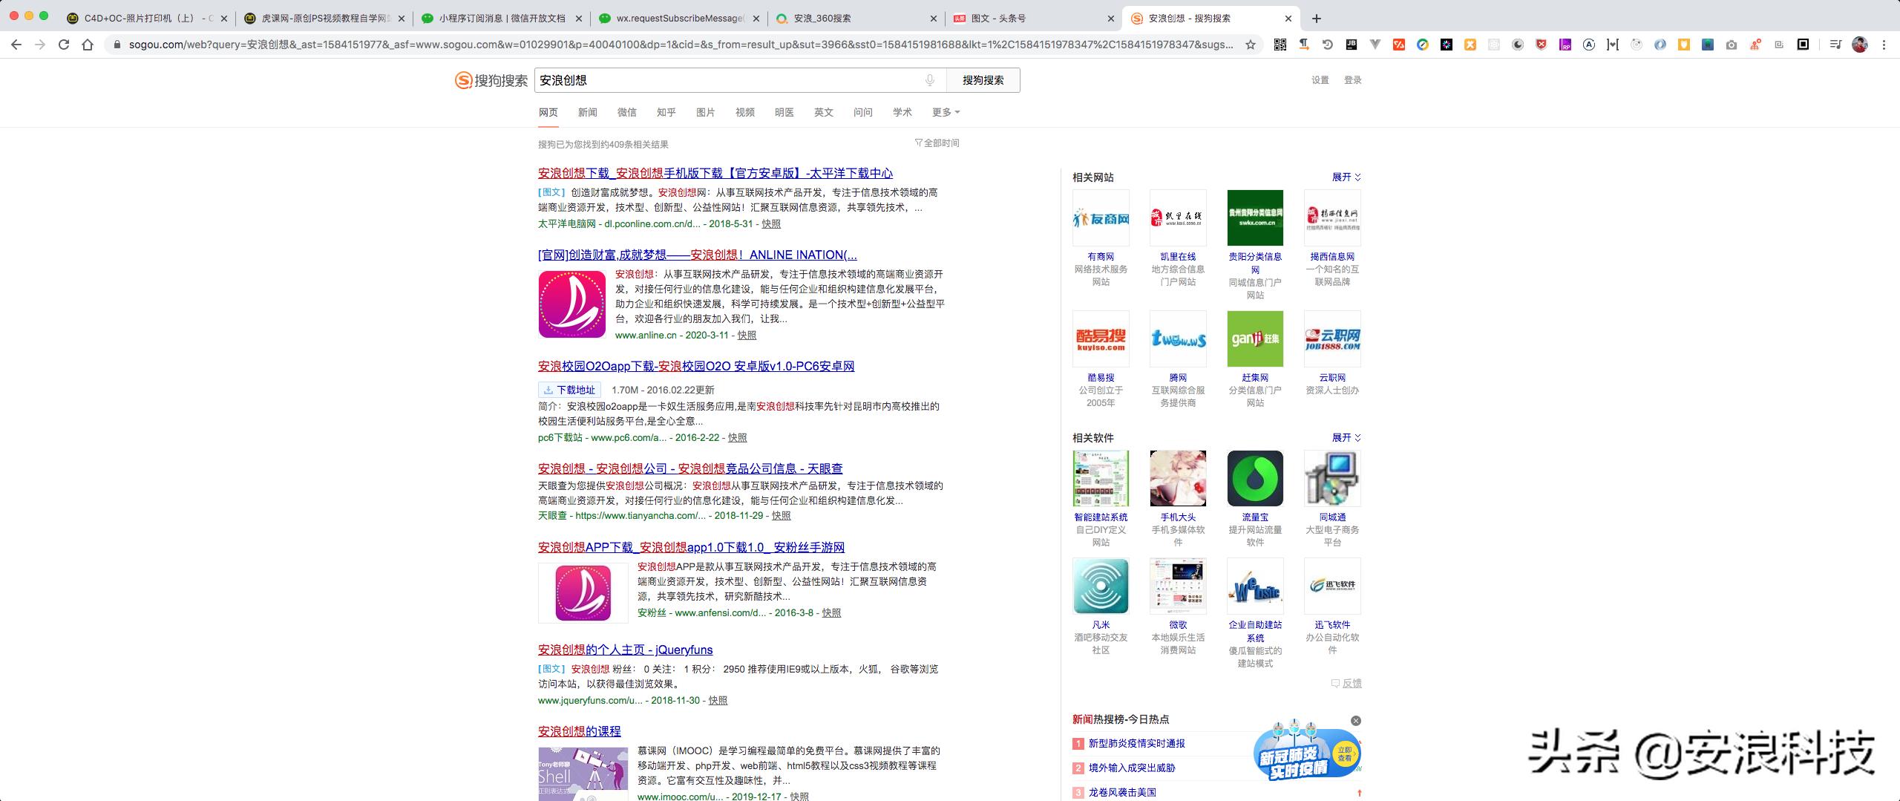Click inside the search query input field

pyautogui.click(x=705, y=79)
